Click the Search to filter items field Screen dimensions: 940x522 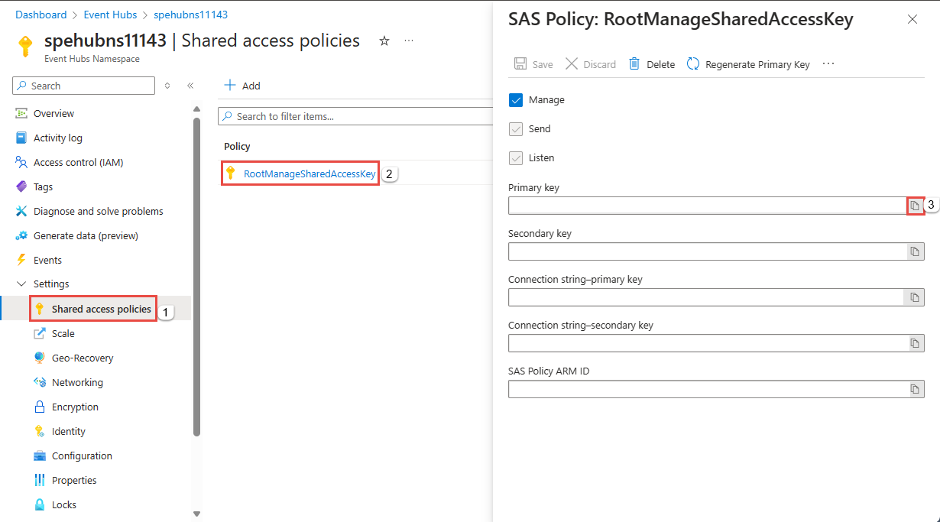tap(355, 116)
